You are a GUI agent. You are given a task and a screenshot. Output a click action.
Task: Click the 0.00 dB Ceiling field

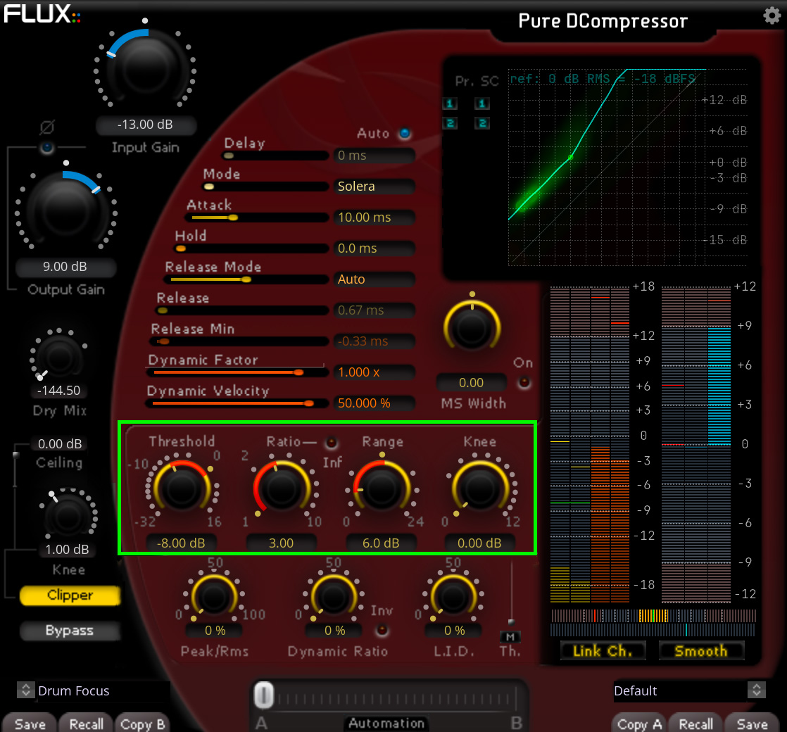click(60, 443)
